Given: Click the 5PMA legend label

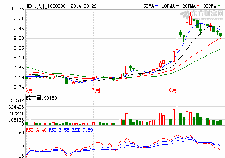Looking at the screenshot, I should tap(149, 6).
